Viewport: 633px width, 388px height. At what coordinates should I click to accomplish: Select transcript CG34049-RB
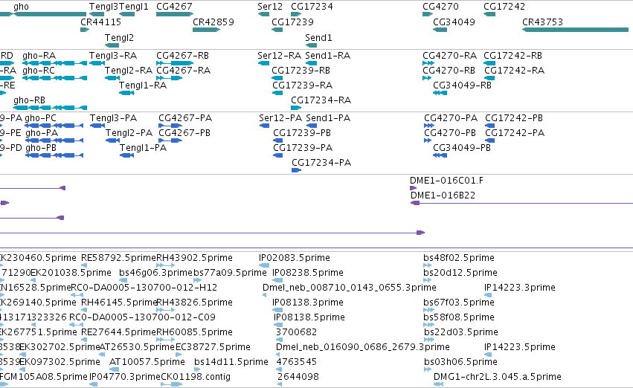tap(462, 85)
